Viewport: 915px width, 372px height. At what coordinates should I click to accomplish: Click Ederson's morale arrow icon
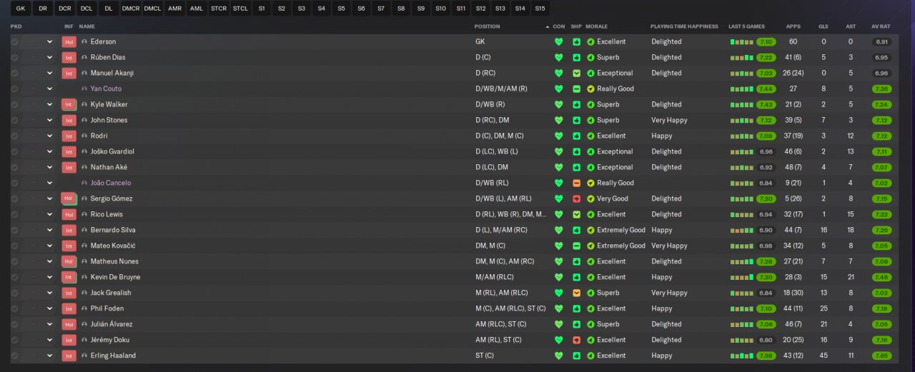tap(590, 41)
